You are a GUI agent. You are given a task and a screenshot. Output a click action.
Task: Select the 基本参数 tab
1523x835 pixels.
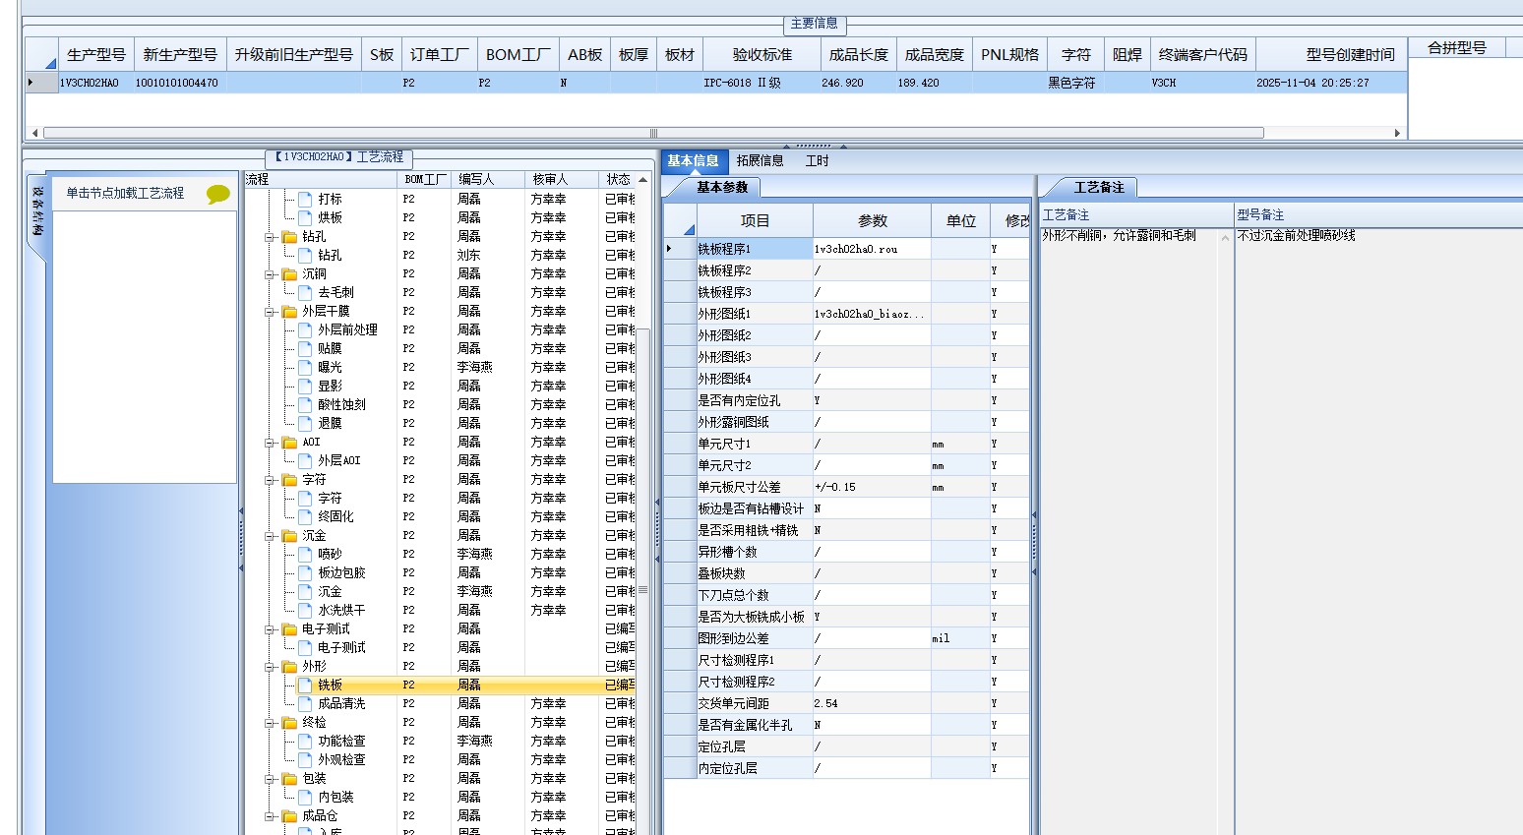pyautogui.click(x=721, y=187)
